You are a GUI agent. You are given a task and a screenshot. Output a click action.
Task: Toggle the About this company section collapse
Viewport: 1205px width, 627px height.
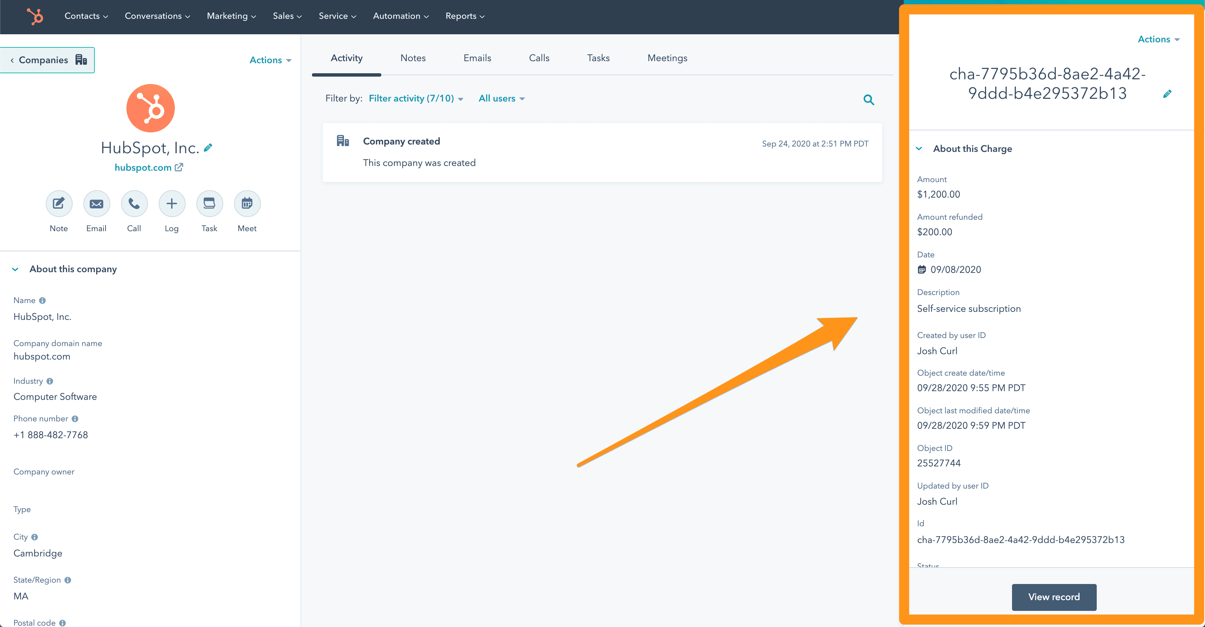16,268
